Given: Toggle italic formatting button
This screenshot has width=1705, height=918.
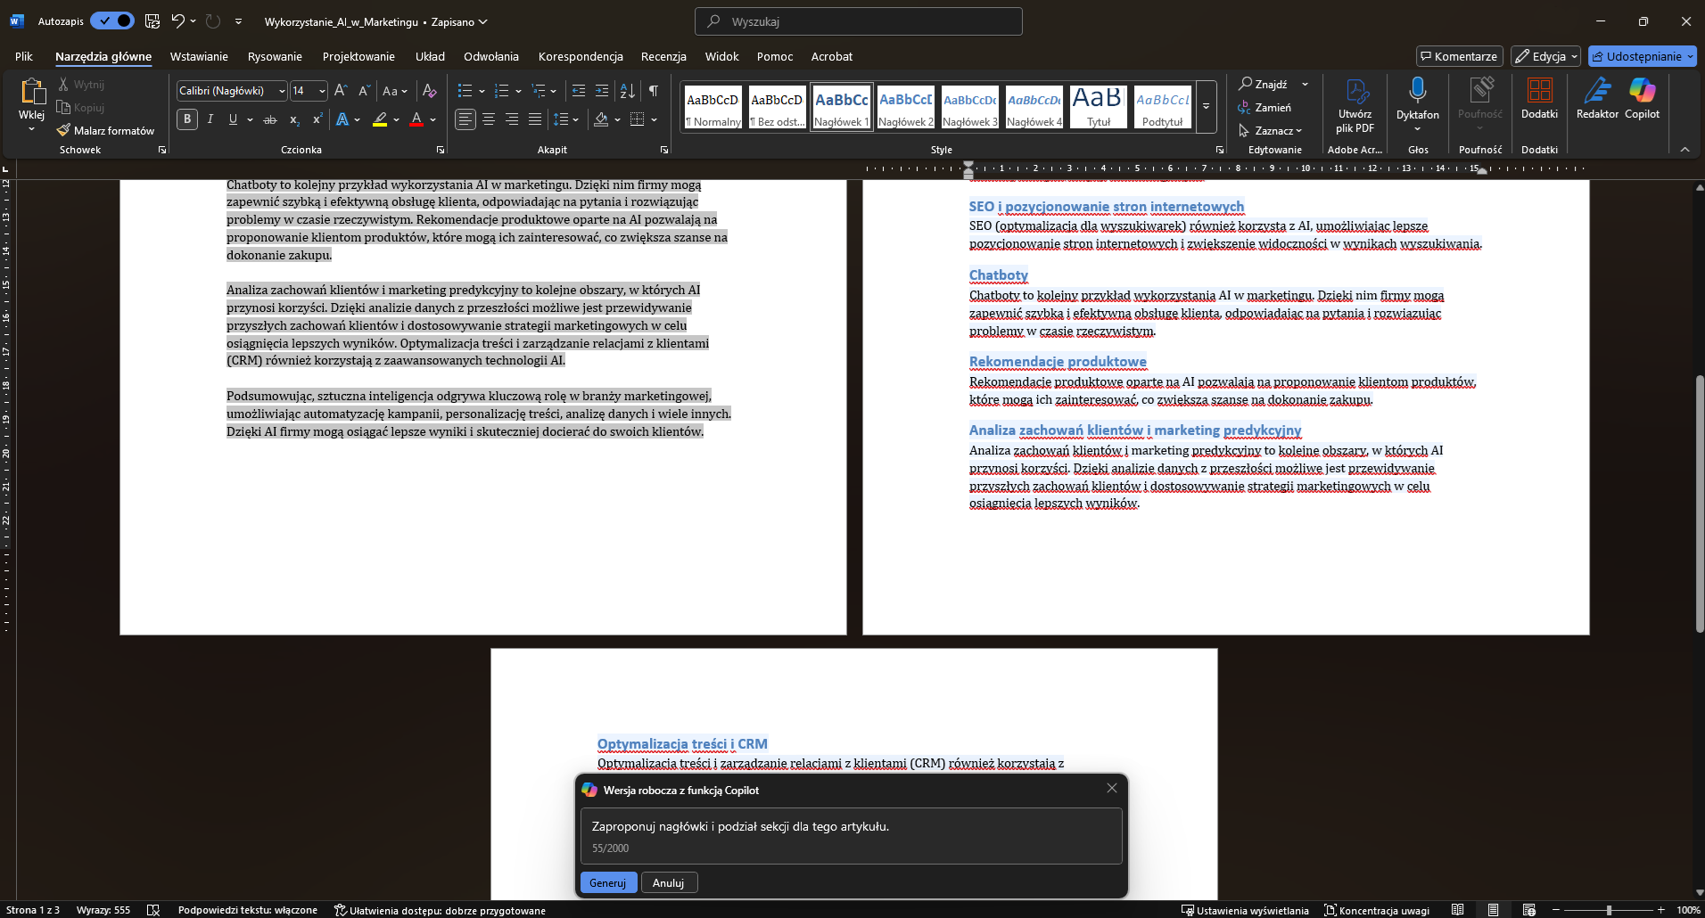Looking at the screenshot, I should 210,119.
